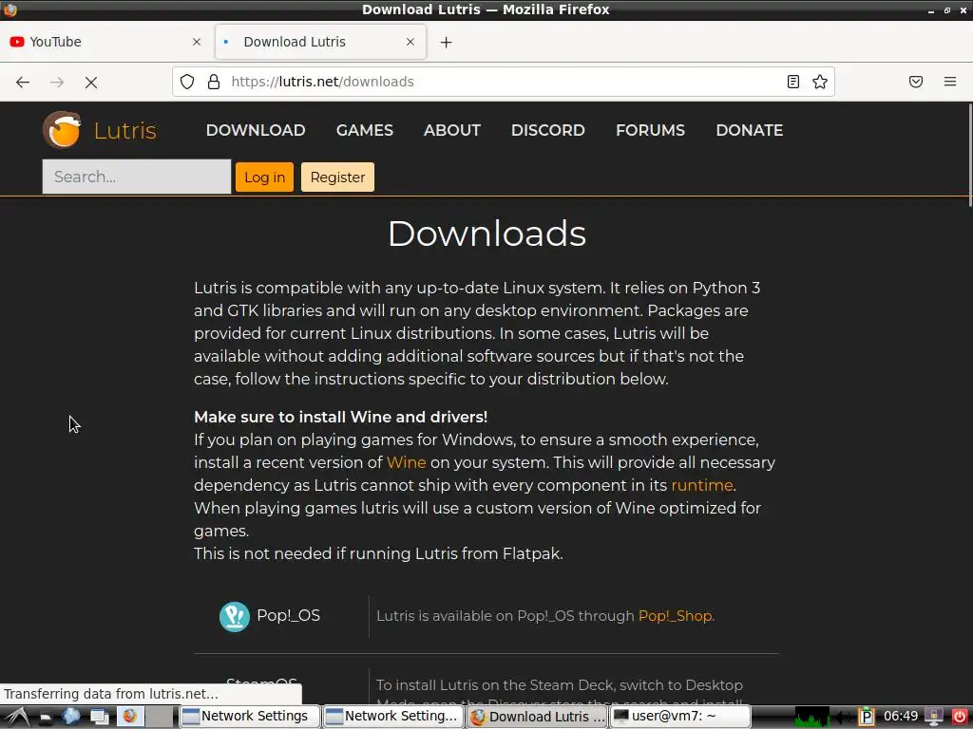The width and height of the screenshot is (973, 729).
Task: Close the Download Lutris tab
Action: [x=410, y=42]
